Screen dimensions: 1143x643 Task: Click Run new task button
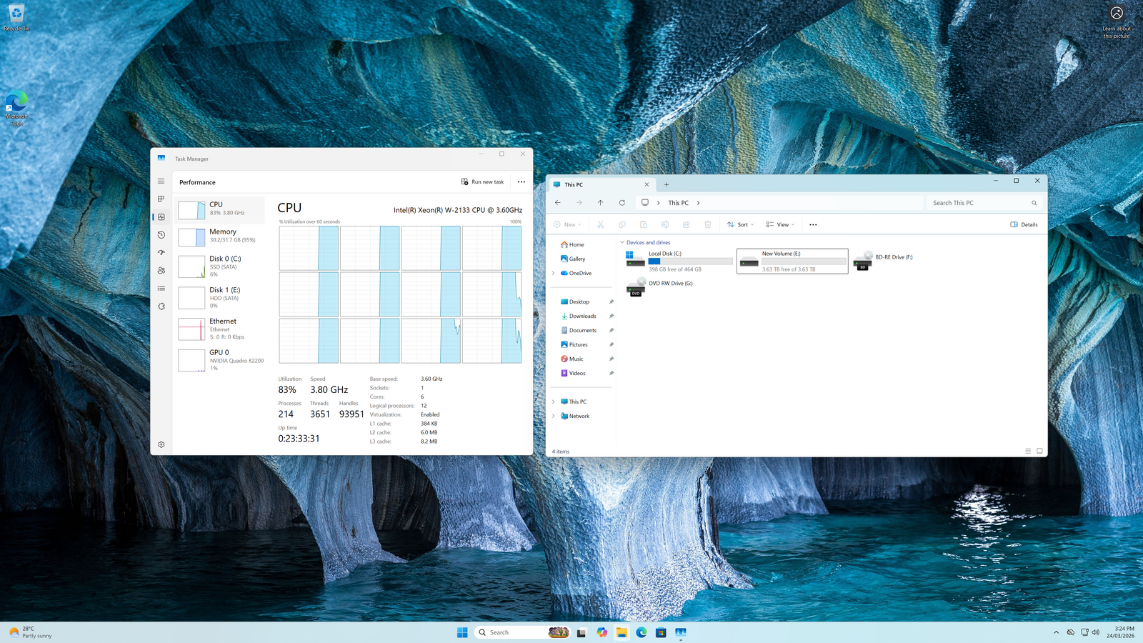coord(483,182)
